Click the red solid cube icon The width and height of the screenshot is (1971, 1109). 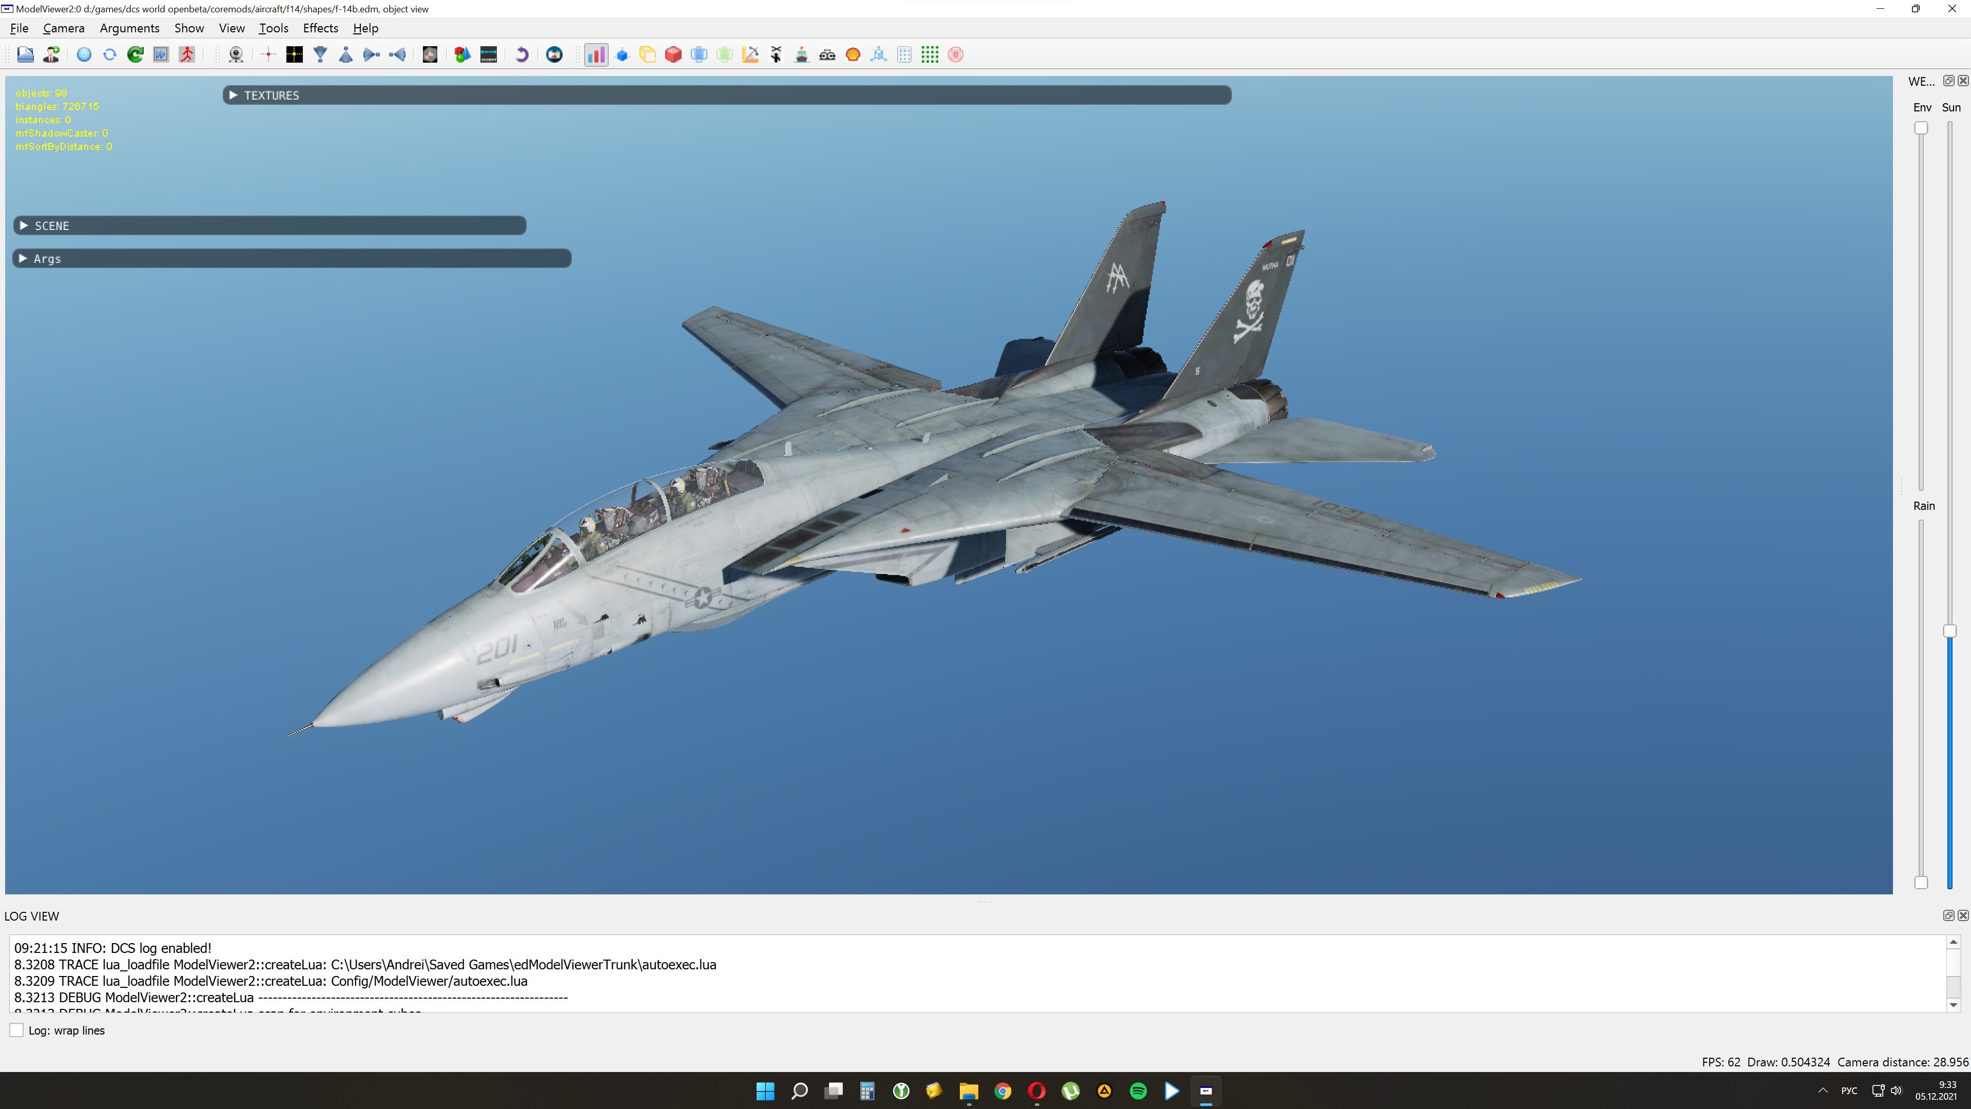[673, 54]
